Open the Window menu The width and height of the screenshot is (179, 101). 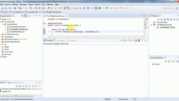click(50, 4)
